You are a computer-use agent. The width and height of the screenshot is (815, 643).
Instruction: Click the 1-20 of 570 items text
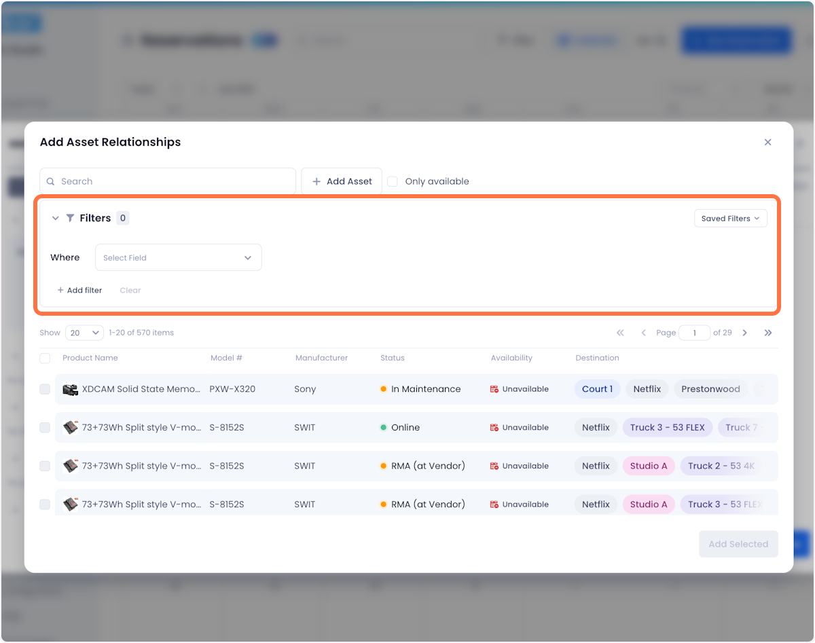coord(141,333)
